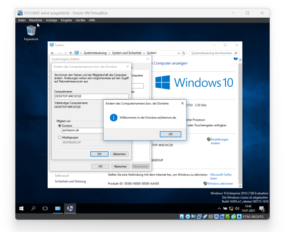Click Abbrechen in Systemeigenschaften dialog

pos(120,166)
